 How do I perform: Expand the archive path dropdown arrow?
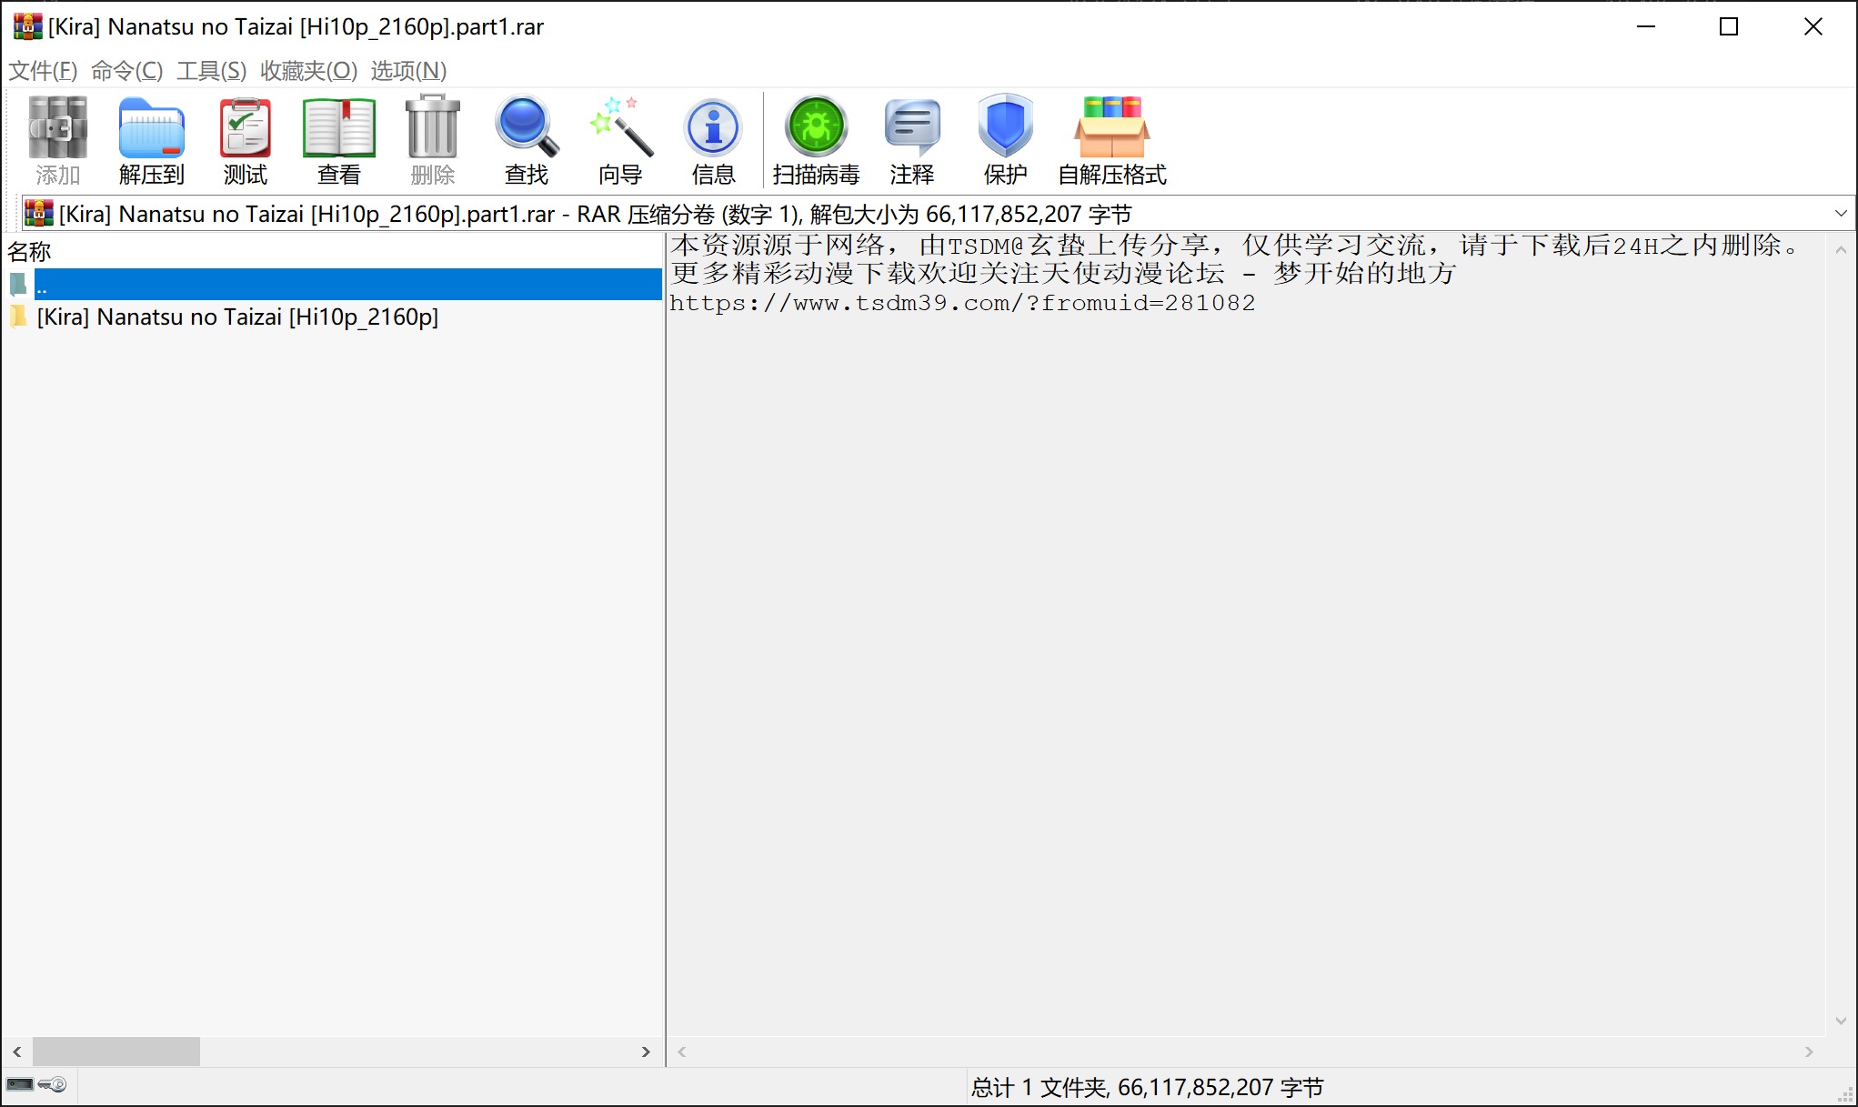tap(1841, 214)
